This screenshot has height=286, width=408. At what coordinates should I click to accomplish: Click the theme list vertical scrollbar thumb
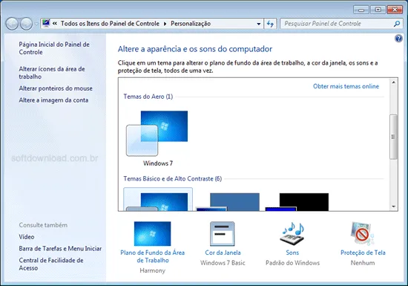point(393,137)
